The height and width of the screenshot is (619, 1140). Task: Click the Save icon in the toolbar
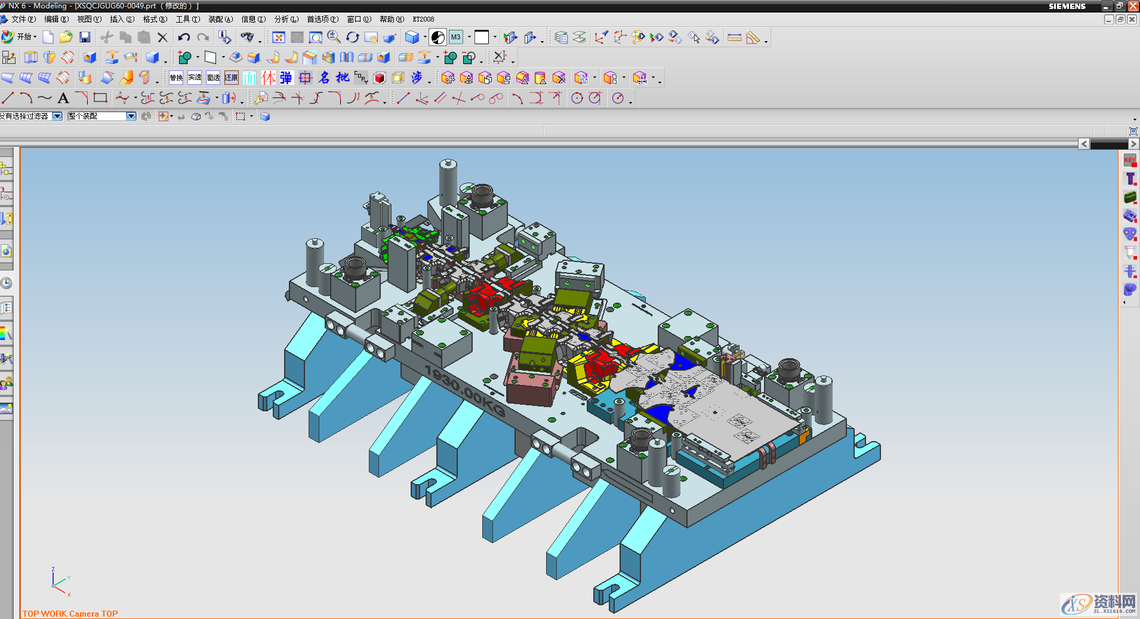click(x=85, y=38)
